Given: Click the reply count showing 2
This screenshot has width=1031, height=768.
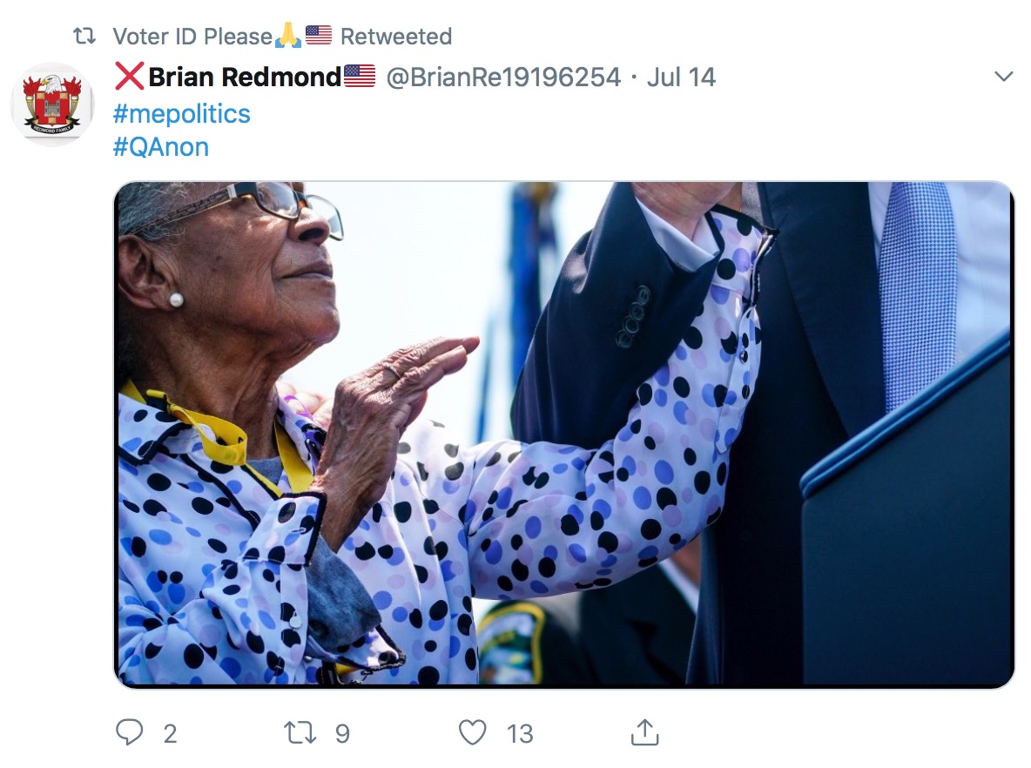Looking at the screenshot, I should [x=170, y=734].
